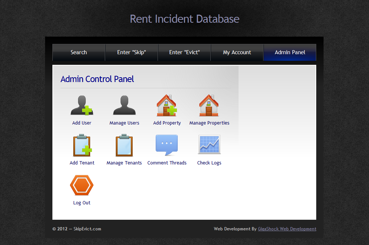The image size is (369, 245).
Task: Click the Rent Incident Database page title
Action: (185, 19)
